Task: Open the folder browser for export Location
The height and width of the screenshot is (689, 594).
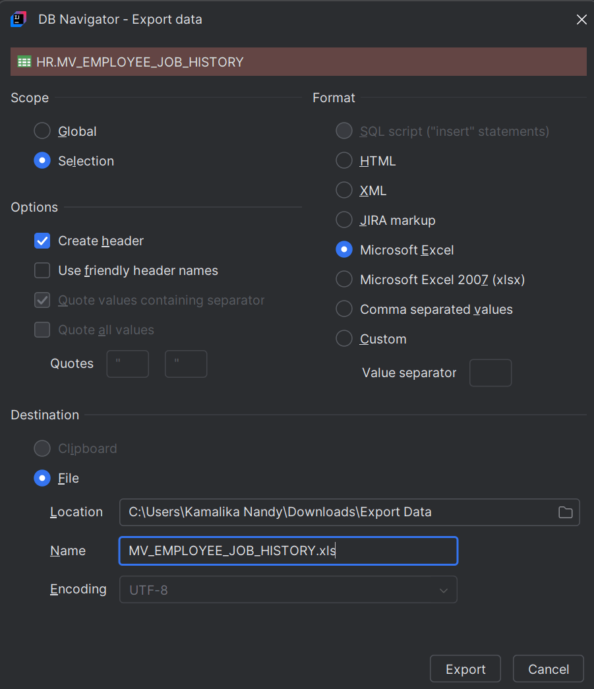Action: tap(565, 512)
